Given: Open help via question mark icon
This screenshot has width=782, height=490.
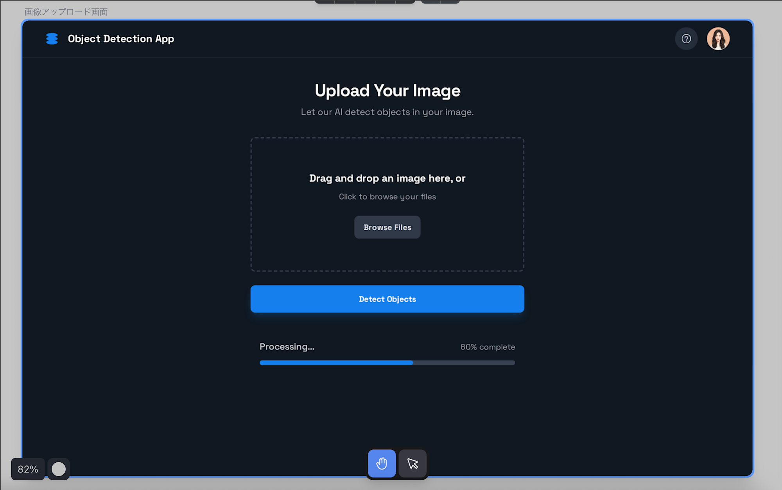Looking at the screenshot, I should point(686,39).
